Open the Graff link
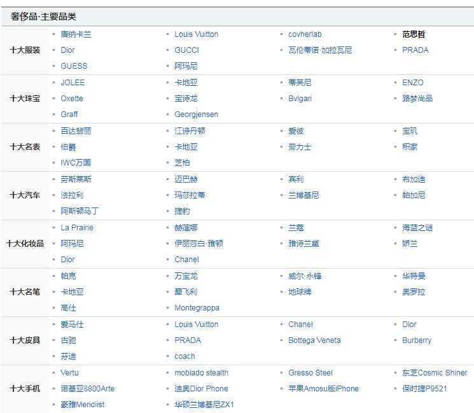This screenshot has width=474, height=413. tap(69, 115)
